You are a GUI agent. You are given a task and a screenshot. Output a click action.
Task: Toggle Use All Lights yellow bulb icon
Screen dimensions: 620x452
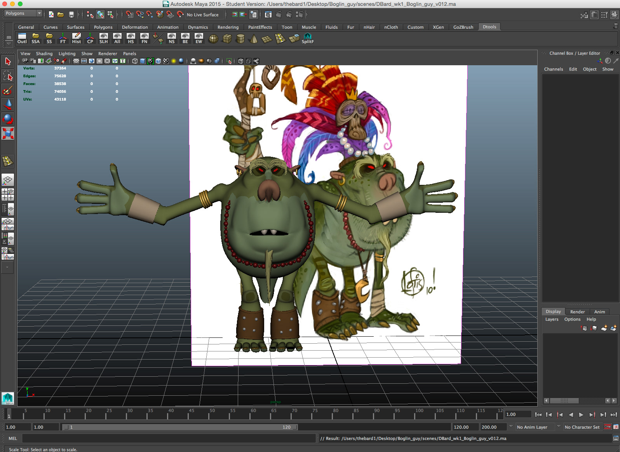tap(174, 61)
